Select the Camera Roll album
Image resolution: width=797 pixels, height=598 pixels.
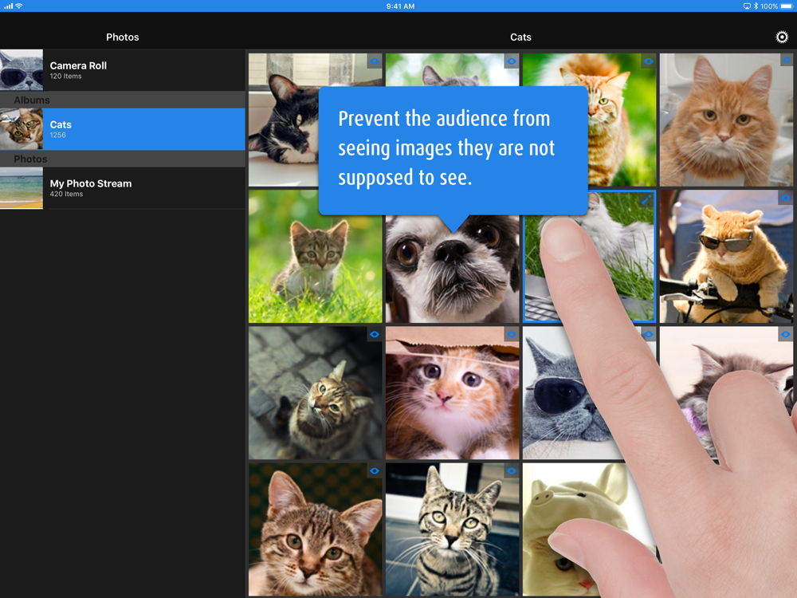pyautogui.click(x=123, y=70)
